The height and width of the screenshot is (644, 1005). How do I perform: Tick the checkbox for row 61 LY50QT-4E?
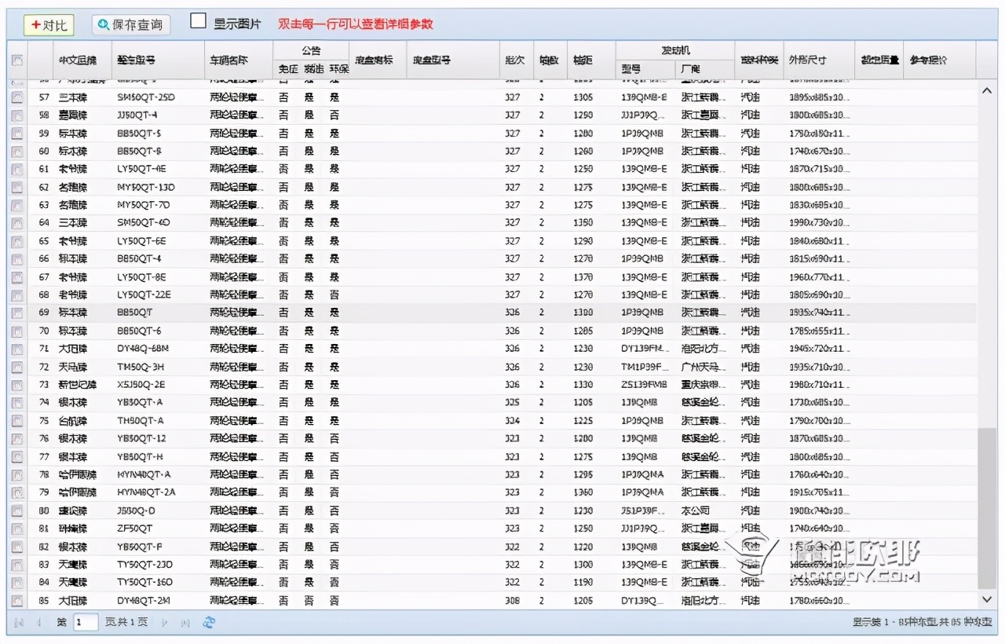click(x=17, y=169)
